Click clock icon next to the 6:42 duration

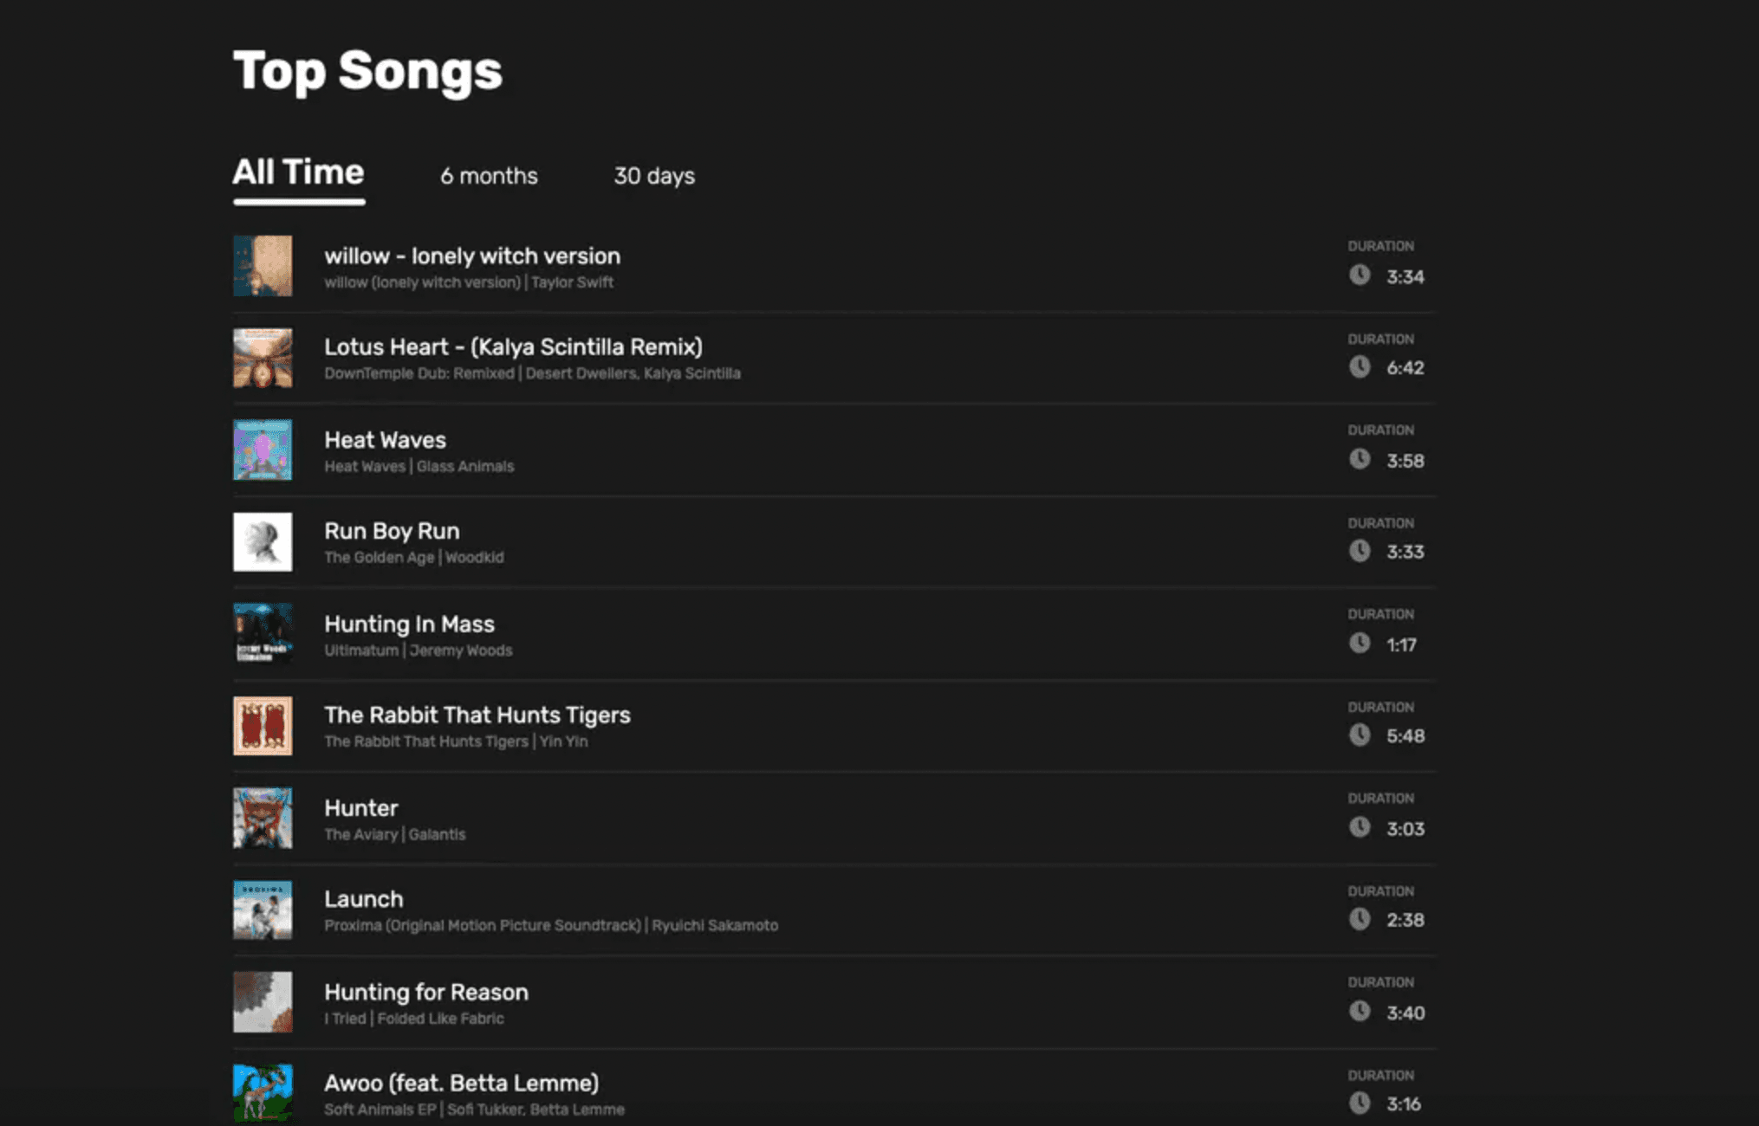[x=1359, y=367]
